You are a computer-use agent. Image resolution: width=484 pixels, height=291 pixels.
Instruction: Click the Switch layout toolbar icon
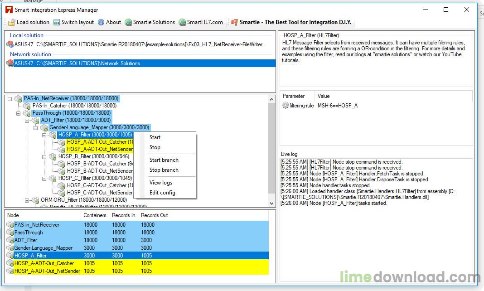tap(57, 22)
